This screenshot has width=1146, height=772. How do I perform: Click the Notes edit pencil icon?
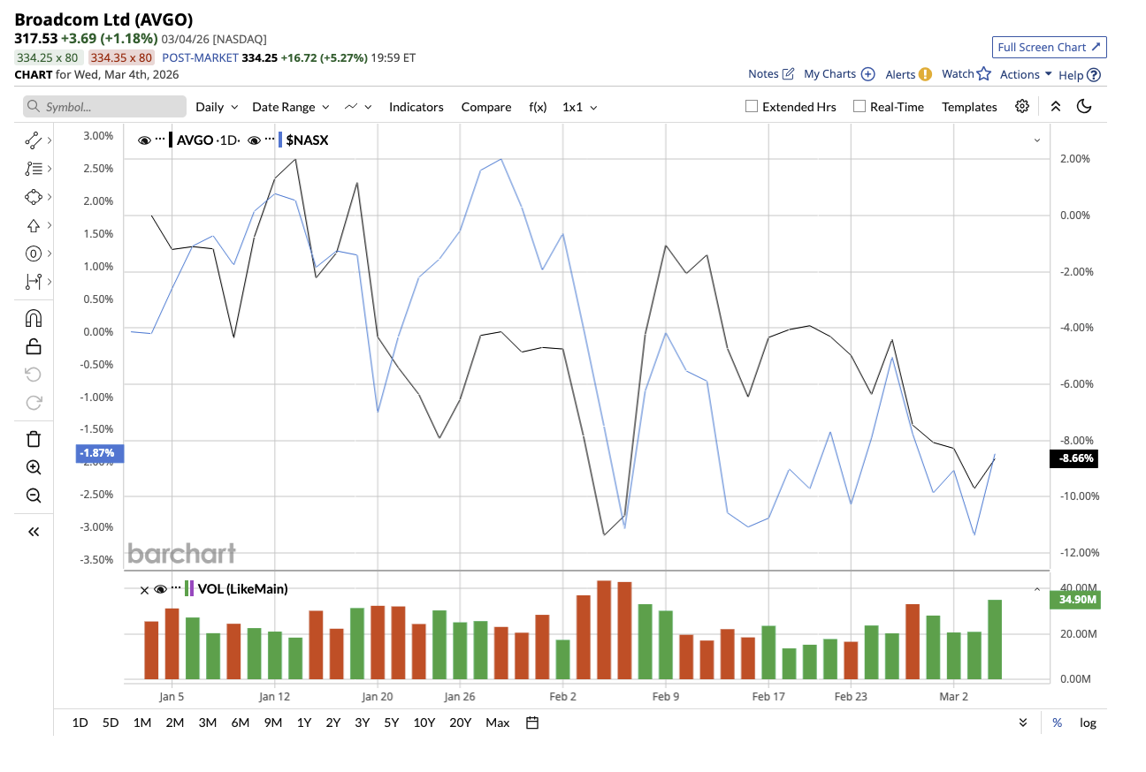click(789, 74)
